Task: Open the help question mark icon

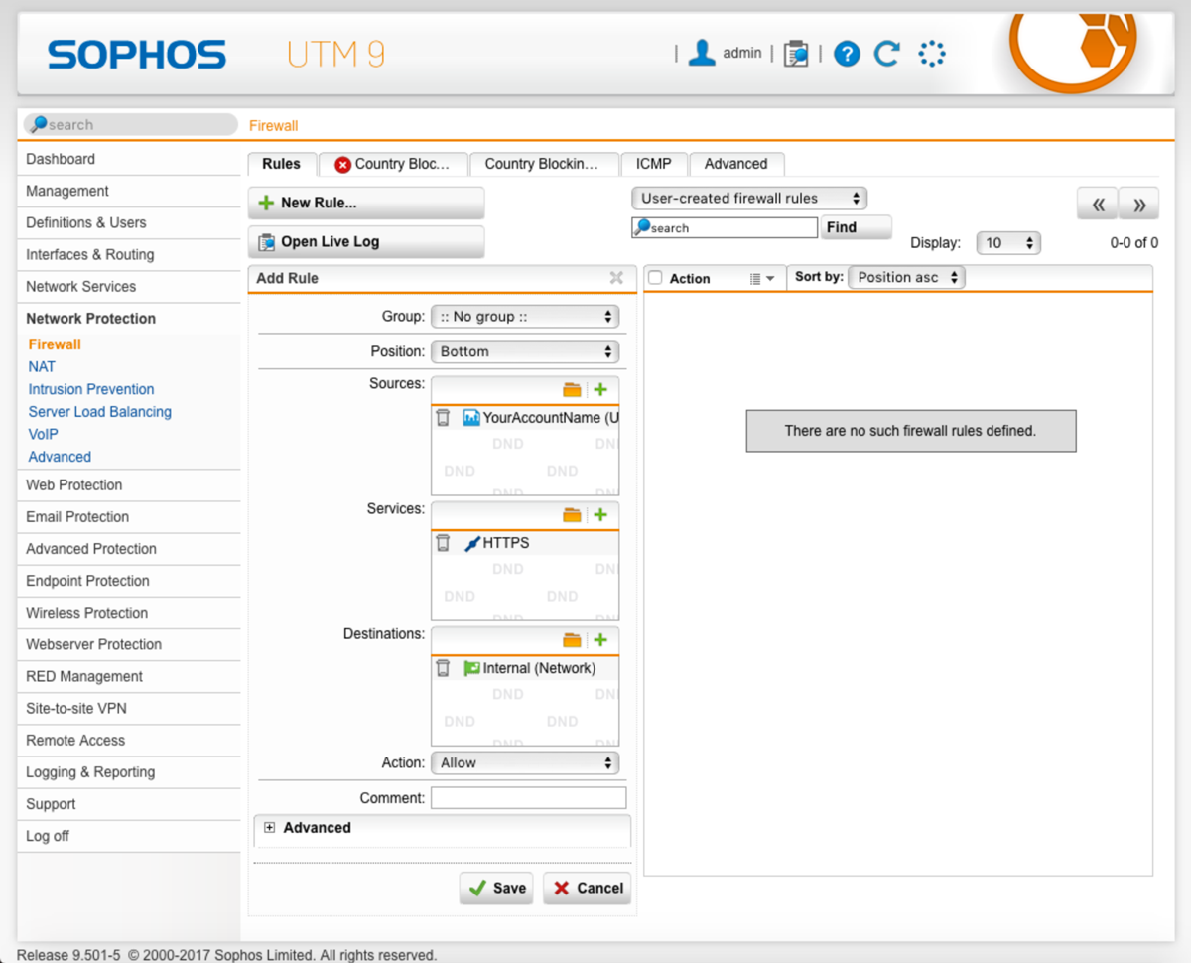Action: coord(847,54)
